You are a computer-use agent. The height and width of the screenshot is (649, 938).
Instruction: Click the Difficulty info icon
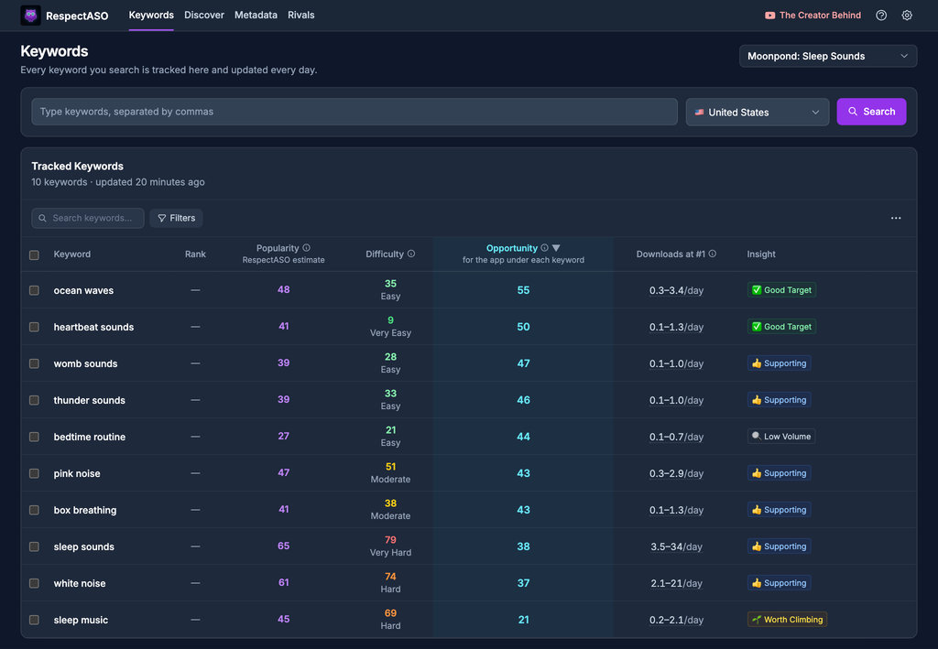411,254
